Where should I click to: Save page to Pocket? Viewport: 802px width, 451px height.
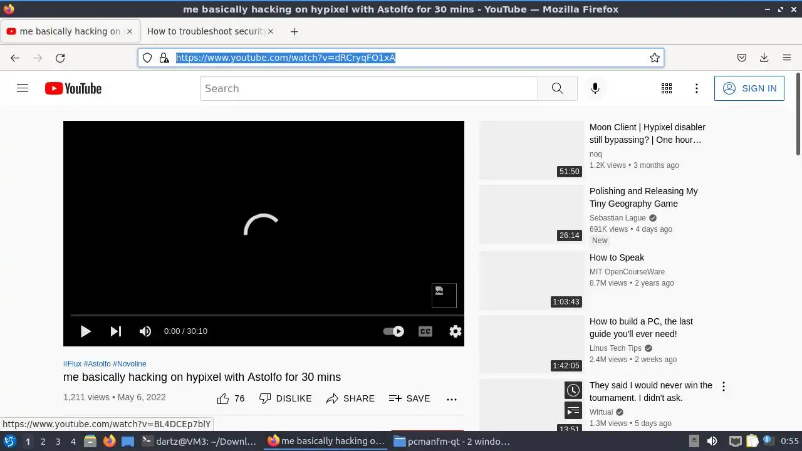[742, 58]
